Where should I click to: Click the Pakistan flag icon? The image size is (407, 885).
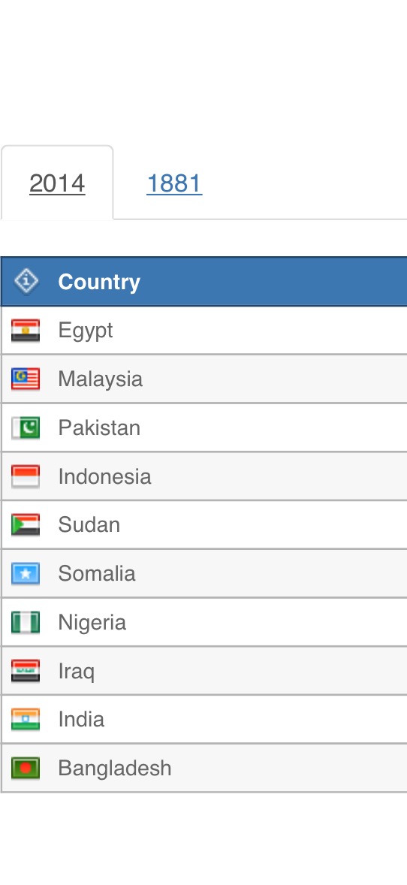pyautogui.click(x=26, y=427)
